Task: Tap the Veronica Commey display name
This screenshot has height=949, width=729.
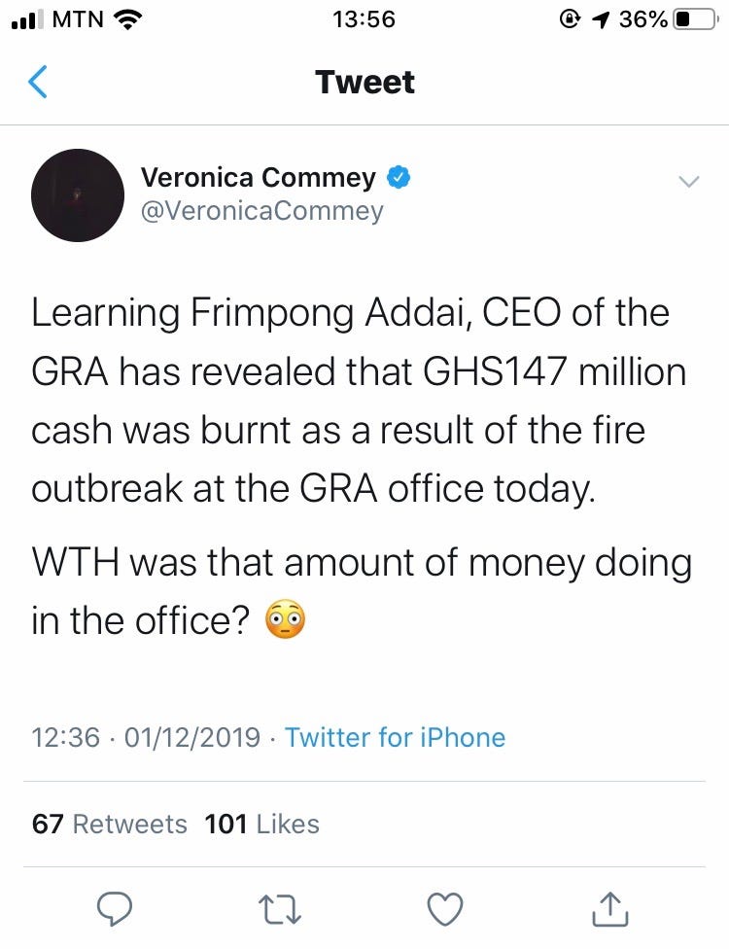Action: [259, 178]
